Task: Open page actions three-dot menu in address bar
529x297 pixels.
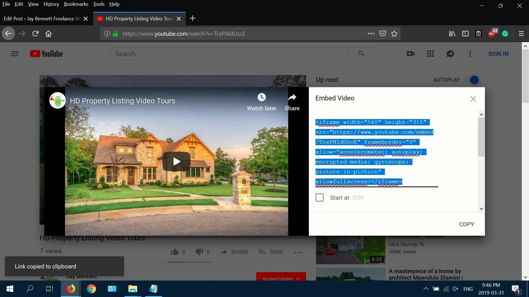Action: [x=371, y=34]
